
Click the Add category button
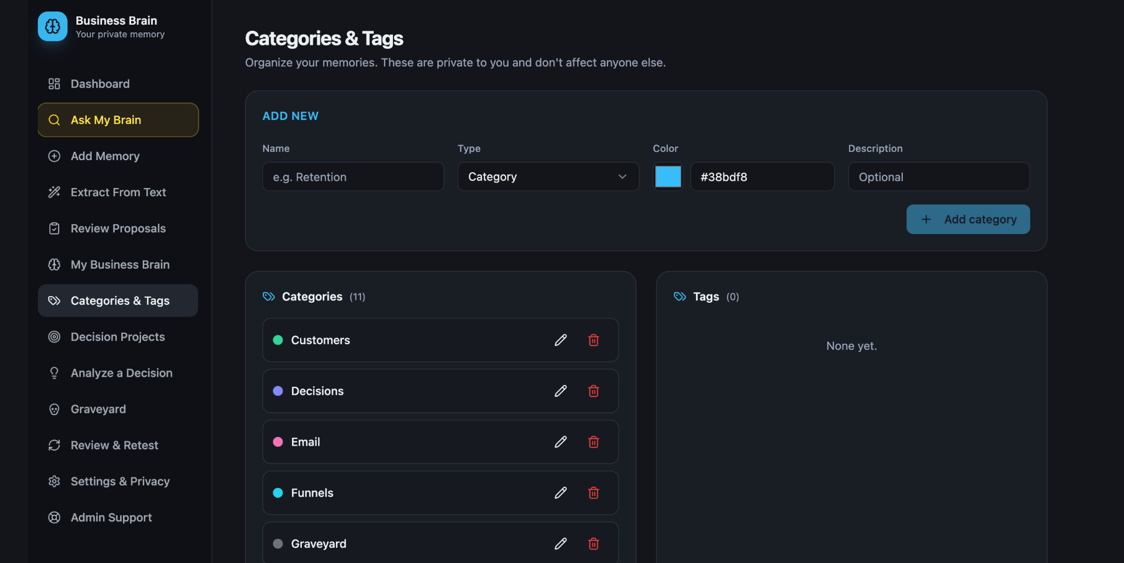[968, 219]
